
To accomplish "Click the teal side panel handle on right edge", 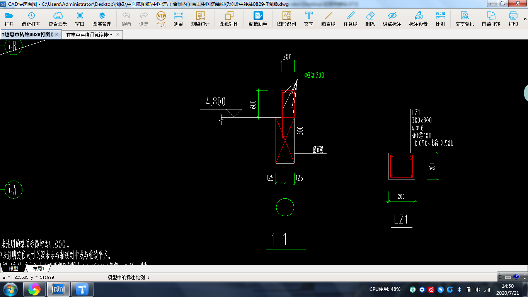I will point(526,93).
